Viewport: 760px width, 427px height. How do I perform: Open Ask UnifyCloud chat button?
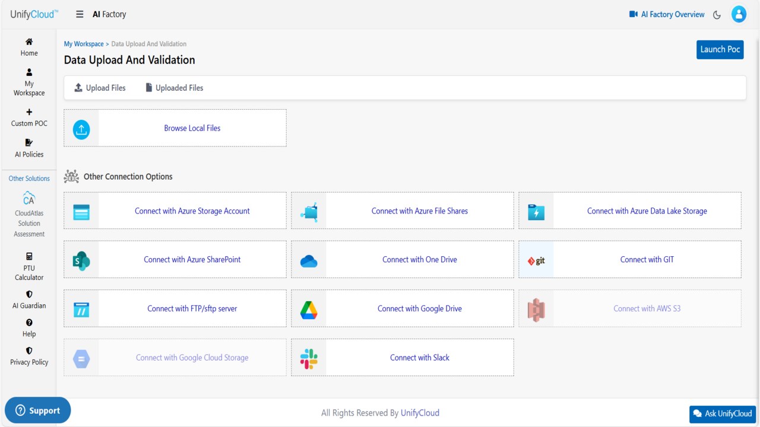pyautogui.click(x=723, y=414)
